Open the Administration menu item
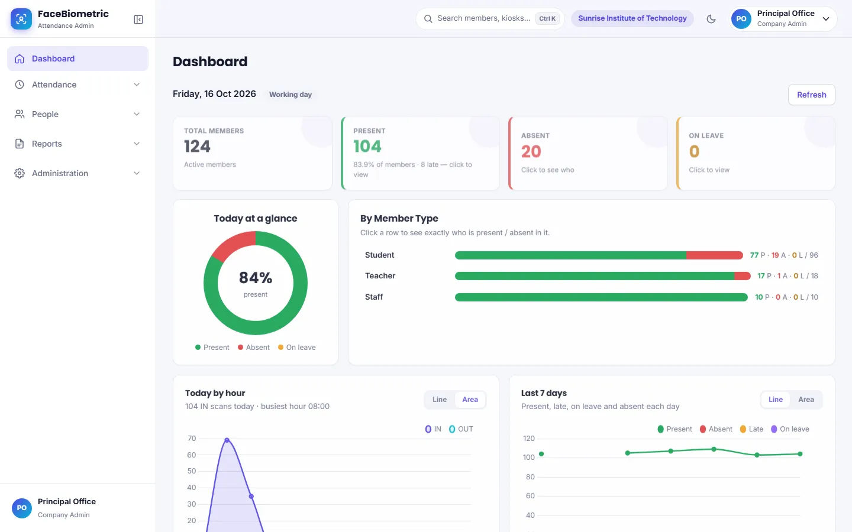The image size is (852, 532). click(78, 173)
